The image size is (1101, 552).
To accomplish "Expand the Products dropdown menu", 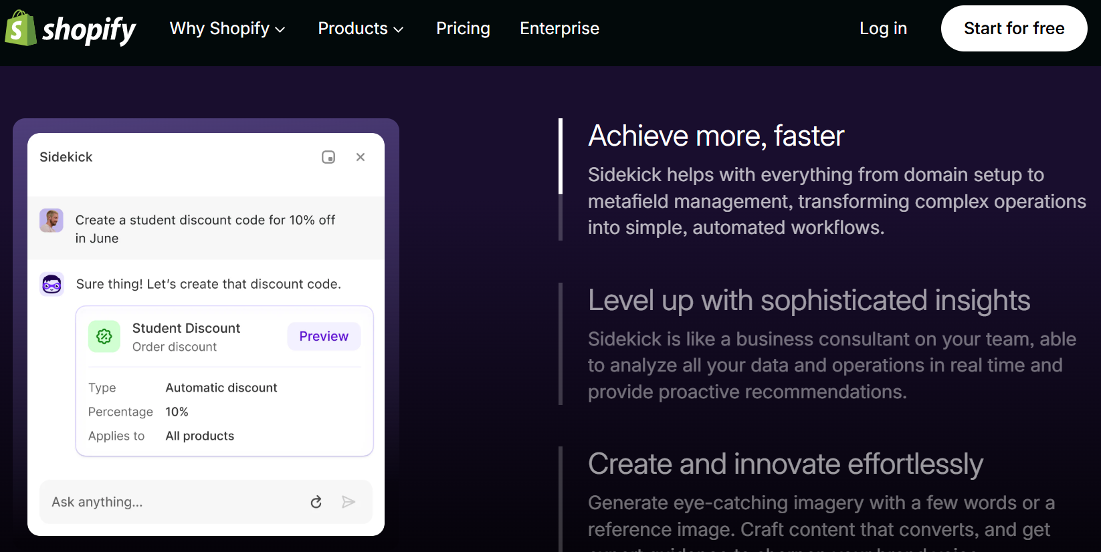I will (361, 28).
